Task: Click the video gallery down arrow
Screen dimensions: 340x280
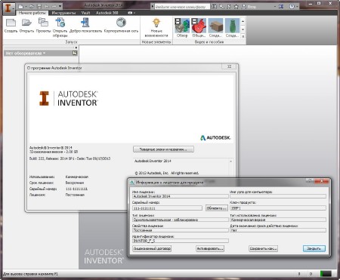Action: 243,29
